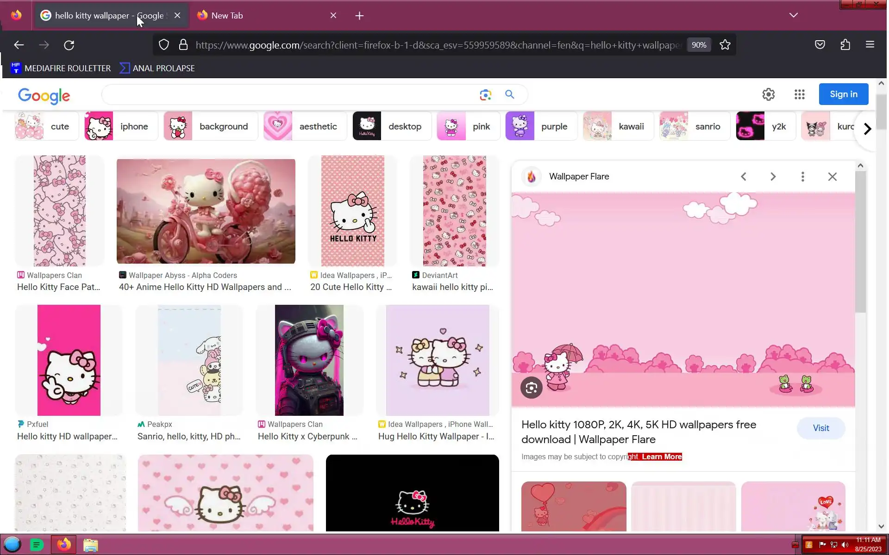The image size is (889, 555).
Task: Open three-dot menu in Wallpaper Flare panel
Action: pos(802,177)
